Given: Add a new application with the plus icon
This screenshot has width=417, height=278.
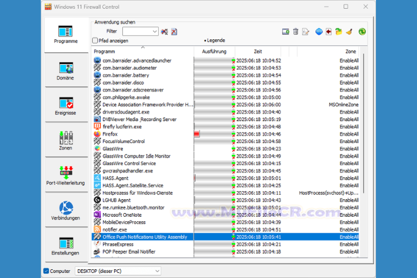Looking at the screenshot, I should pos(286,32).
